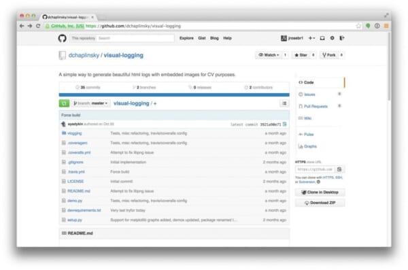The image size is (408, 270).
Task: Open the README.md file link
Action: tap(79, 191)
